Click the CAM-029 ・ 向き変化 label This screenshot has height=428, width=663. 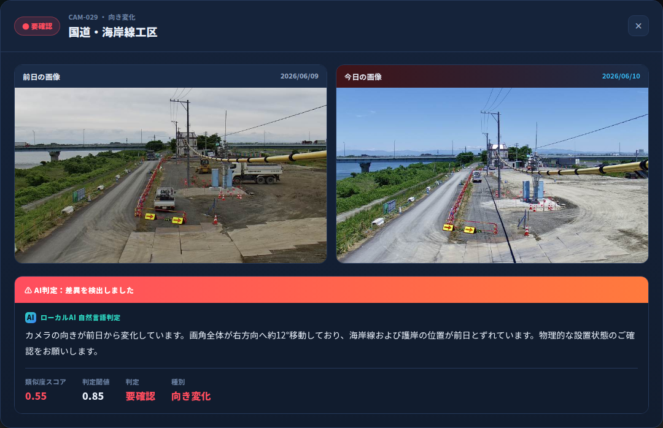tap(102, 17)
